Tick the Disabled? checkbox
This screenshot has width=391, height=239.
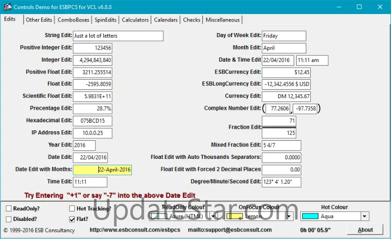pos(9,219)
